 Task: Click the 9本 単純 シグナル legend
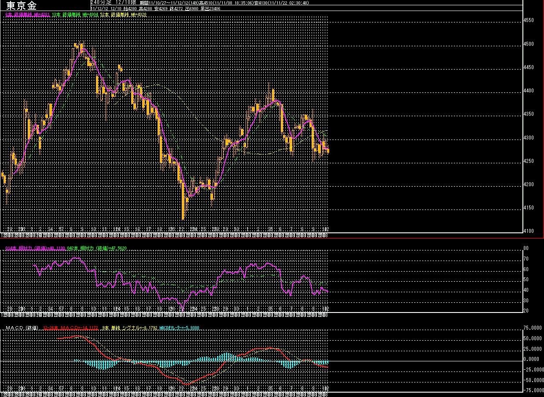point(129,328)
